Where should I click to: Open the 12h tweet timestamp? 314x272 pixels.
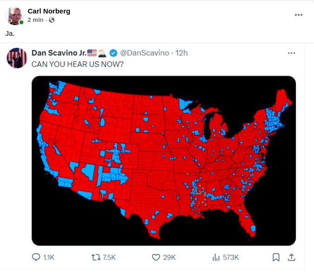coord(181,53)
